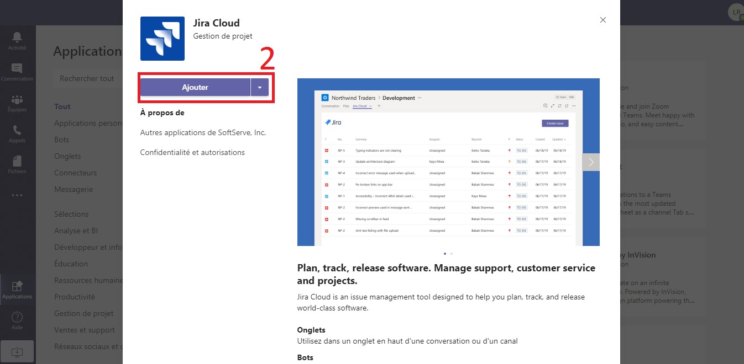Open Autres applications de SoftServe, Inc.
Screen dimensions: 744x364
[203, 132]
